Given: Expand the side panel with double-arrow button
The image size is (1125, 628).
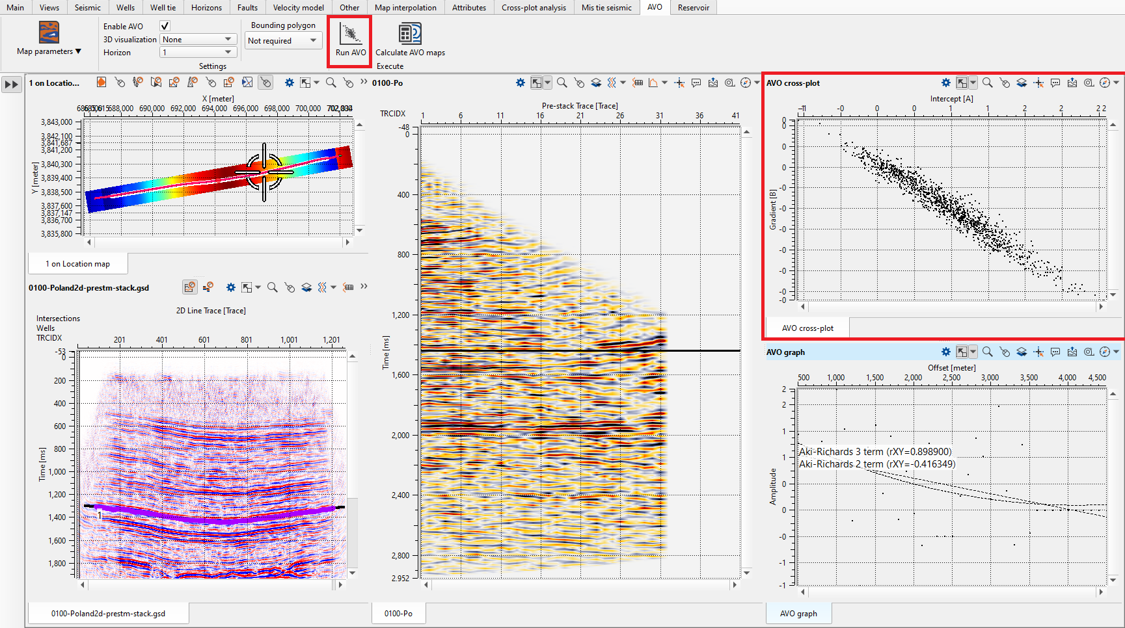Looking at the screenshot, I should click(12, 85).
